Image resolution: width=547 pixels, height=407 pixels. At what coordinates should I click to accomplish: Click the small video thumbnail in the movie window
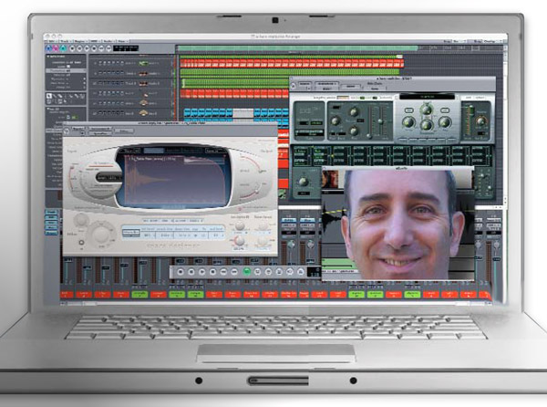[x=330, y=179]
